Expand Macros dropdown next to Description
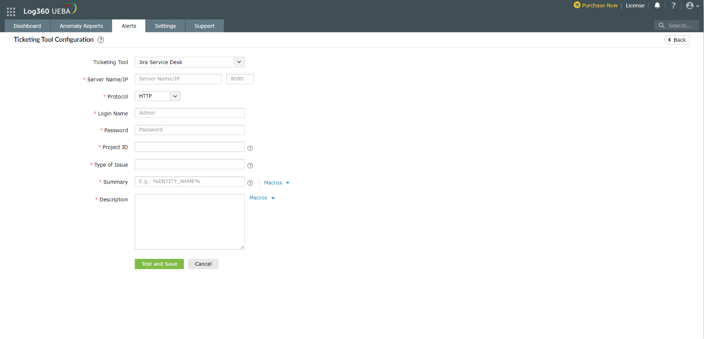The width and height of the screenshot is (704, 339). 262,198
